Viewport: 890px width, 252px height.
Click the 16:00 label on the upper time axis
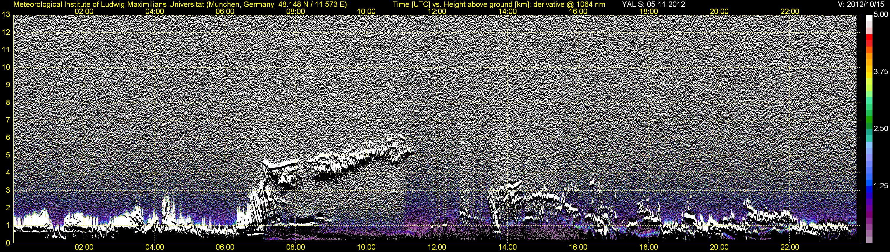pos(578,11)
